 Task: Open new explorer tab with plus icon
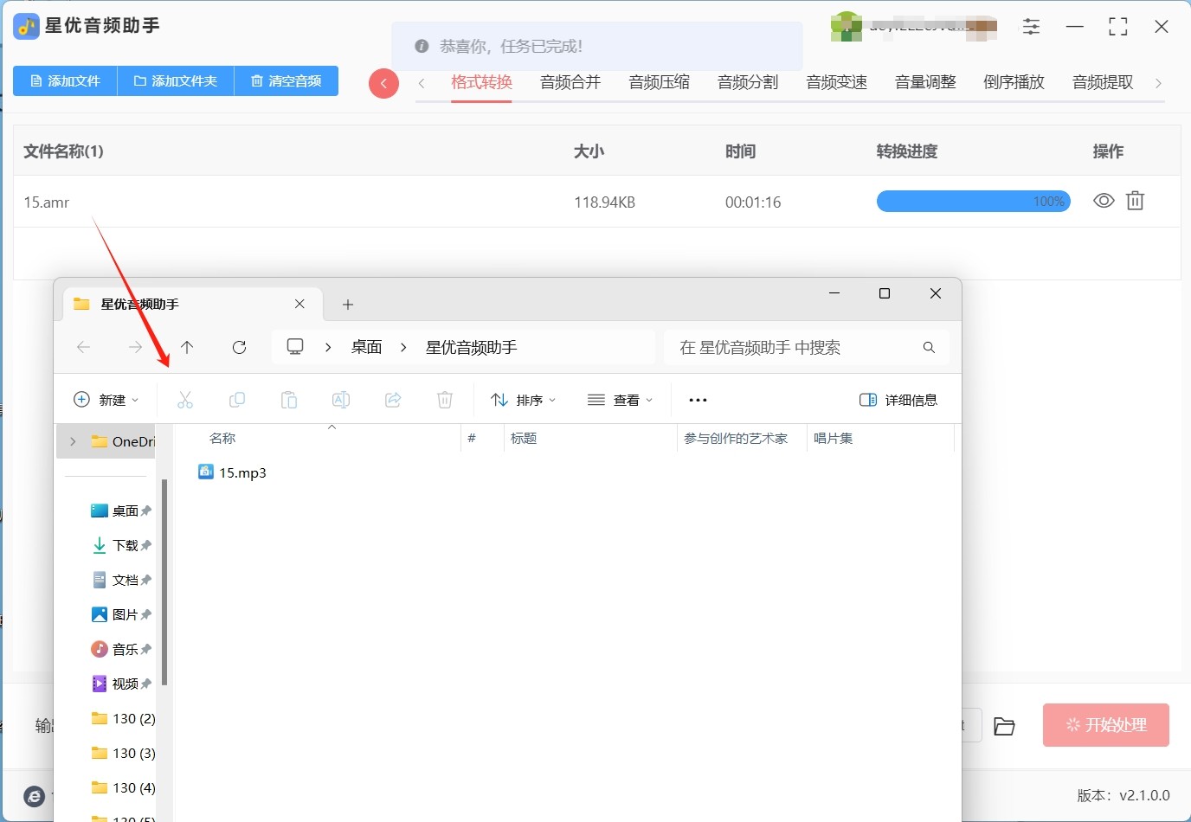[x=348, y=305]
